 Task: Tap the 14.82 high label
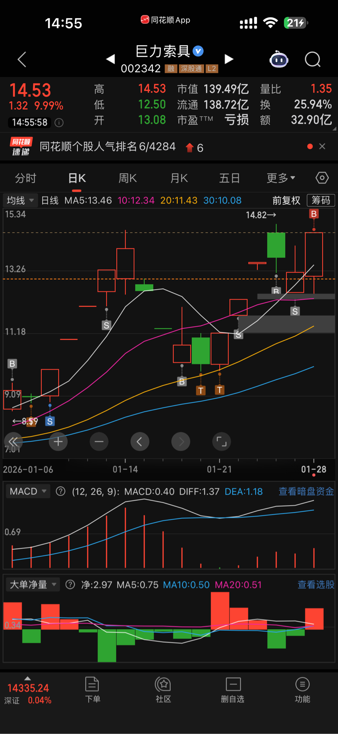pyautogui.click(x=261, y=215)
